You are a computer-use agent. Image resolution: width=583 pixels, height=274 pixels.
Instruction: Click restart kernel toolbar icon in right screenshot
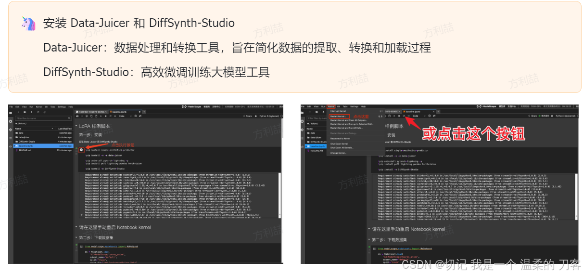click(404, 116)
